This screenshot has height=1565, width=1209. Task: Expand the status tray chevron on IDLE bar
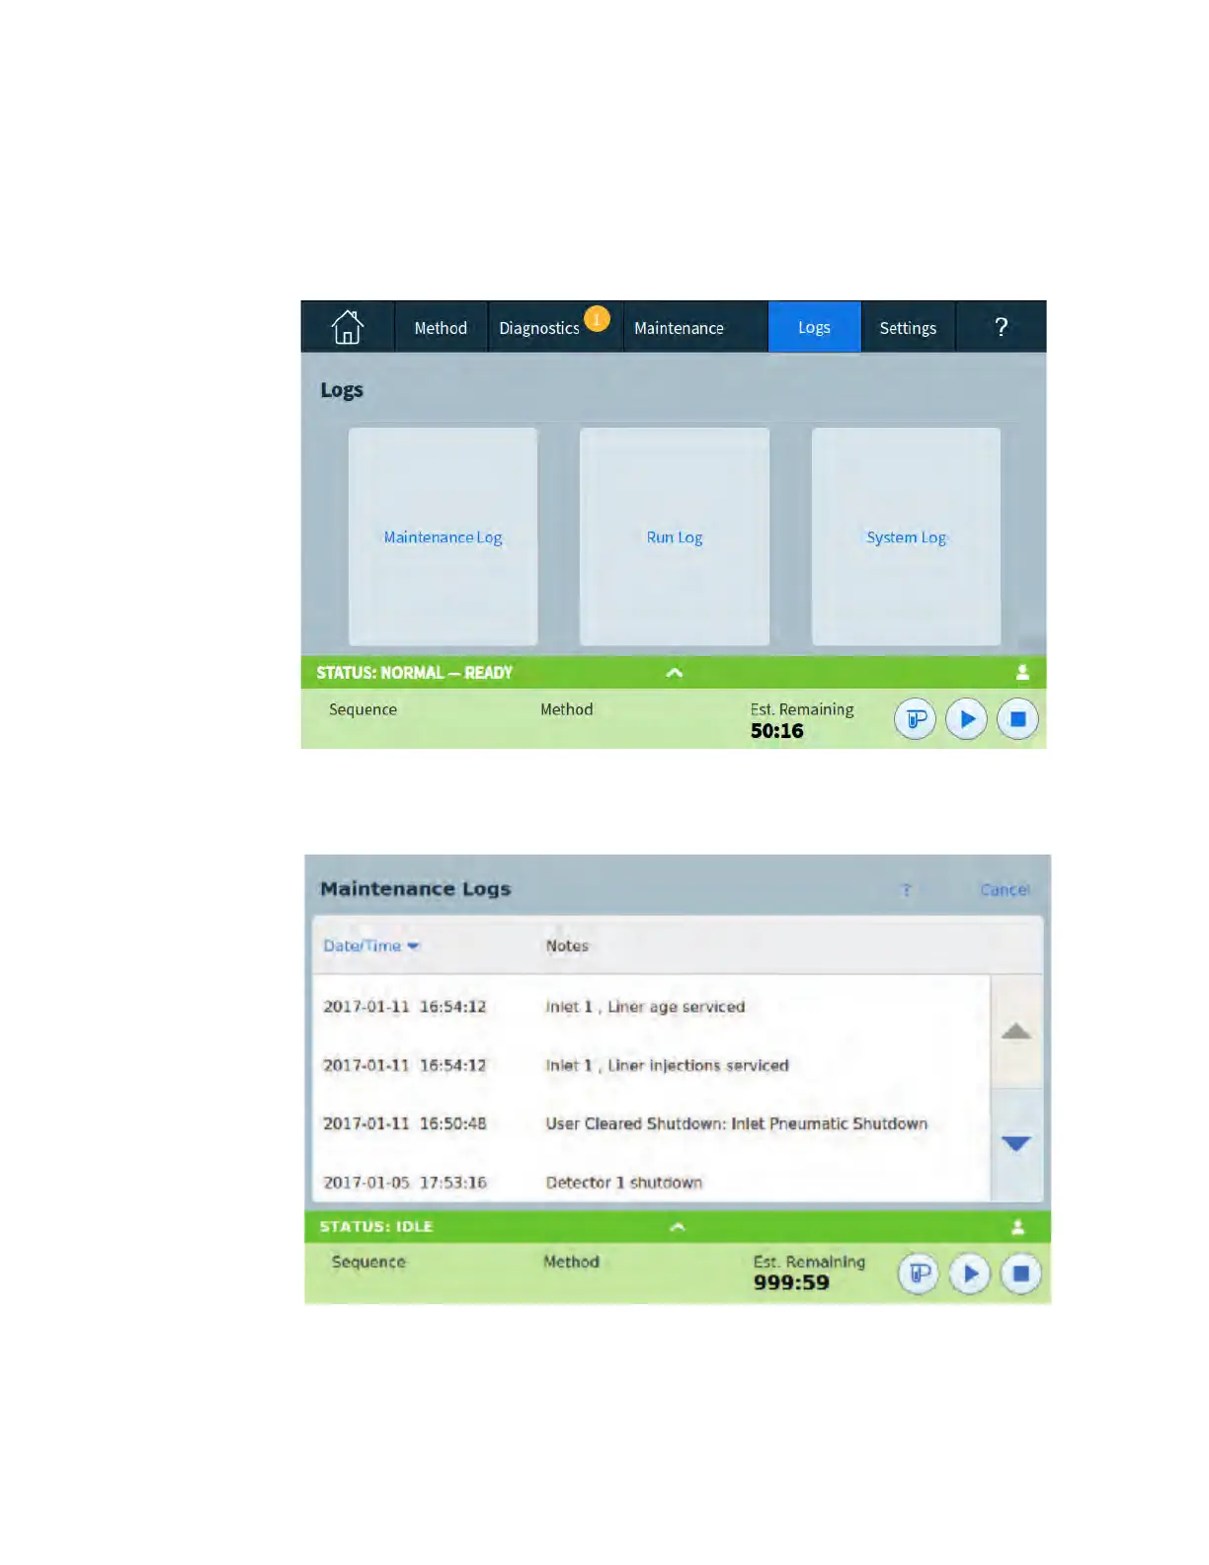click(678, 1227)
